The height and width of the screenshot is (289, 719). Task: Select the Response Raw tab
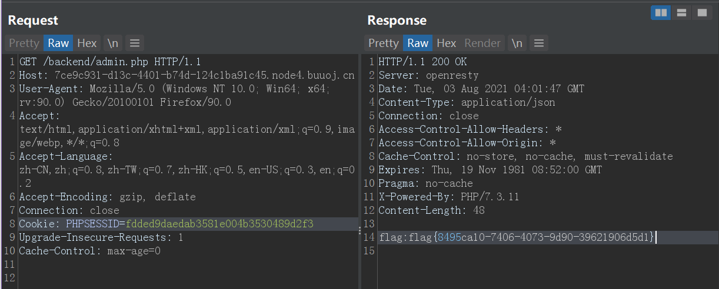[x=418, y=43]
